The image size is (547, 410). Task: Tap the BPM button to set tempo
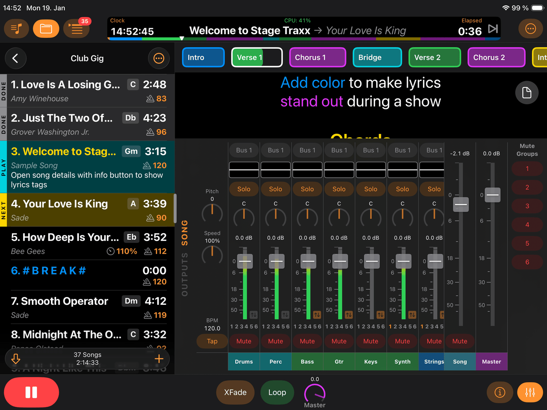[212, 341]
